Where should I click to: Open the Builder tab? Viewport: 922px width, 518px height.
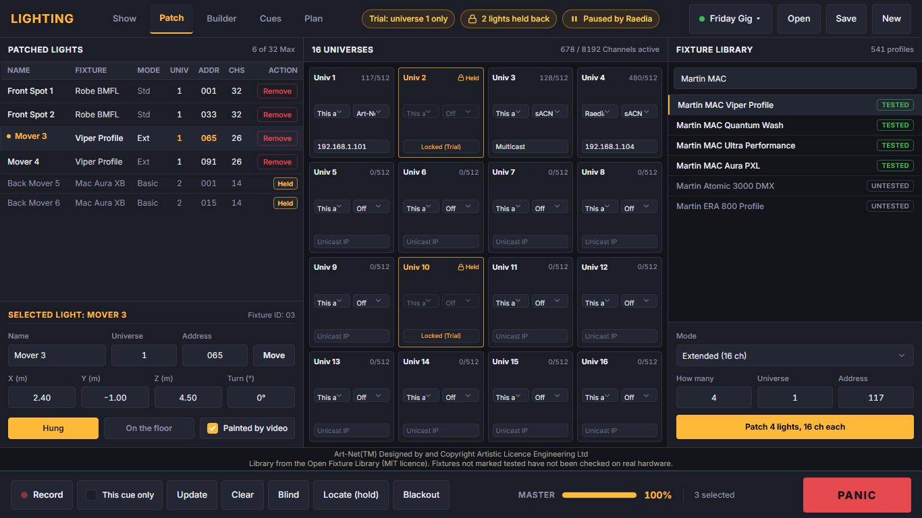pyautogui.click(x=221, y=19)
